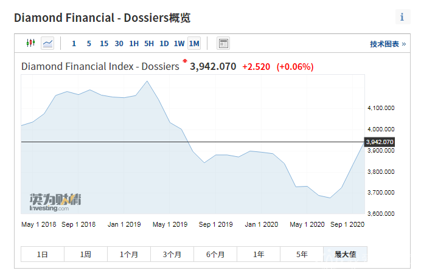Select the 1D interval
Screen dimensions: 421x279
pos(164,43)
